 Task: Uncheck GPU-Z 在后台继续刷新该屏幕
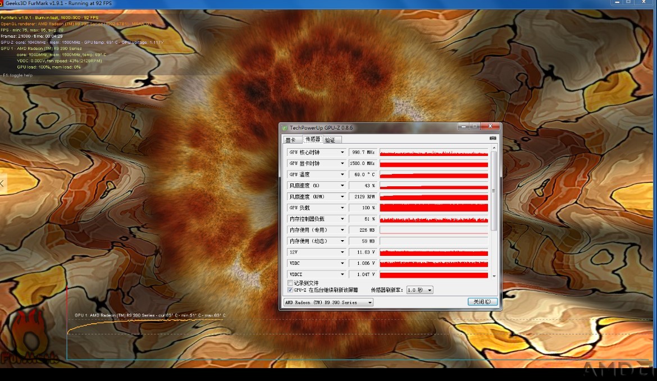(290, 290)
